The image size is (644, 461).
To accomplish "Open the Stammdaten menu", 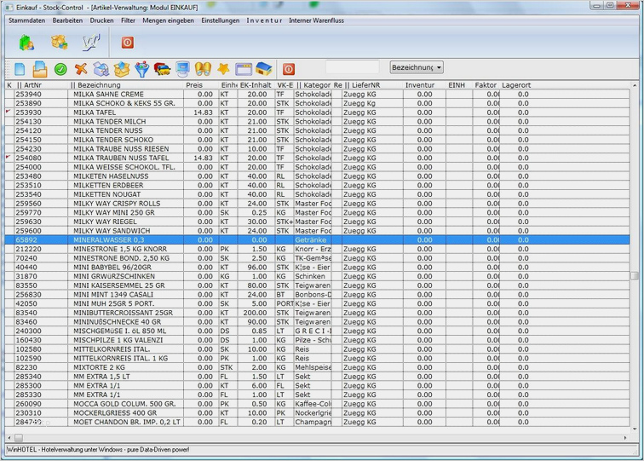I will 26,20.
